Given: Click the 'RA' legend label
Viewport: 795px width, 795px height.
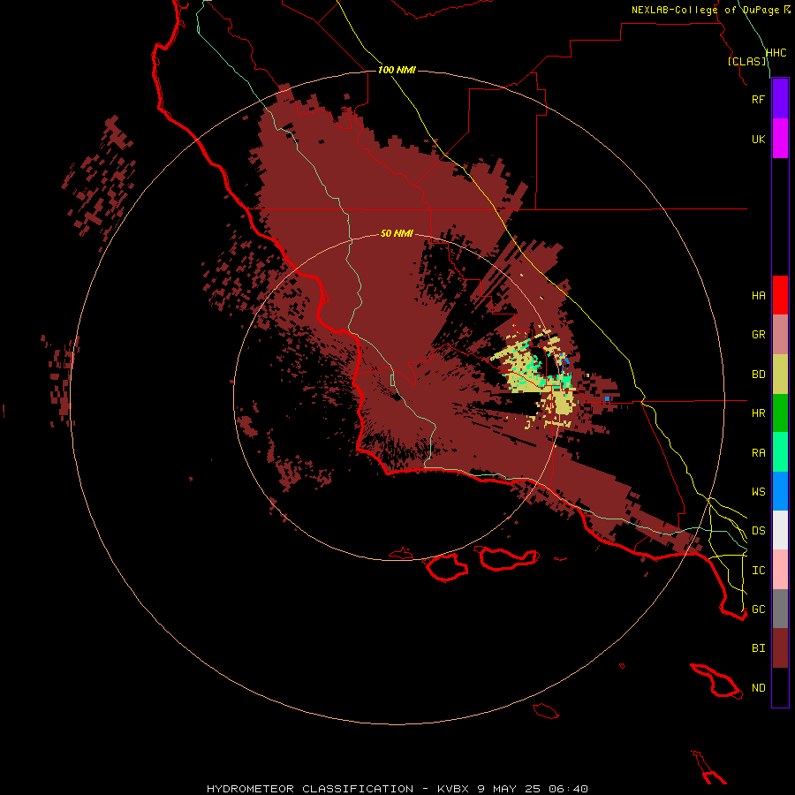Looking at the screenshot, I should [758, 453].
